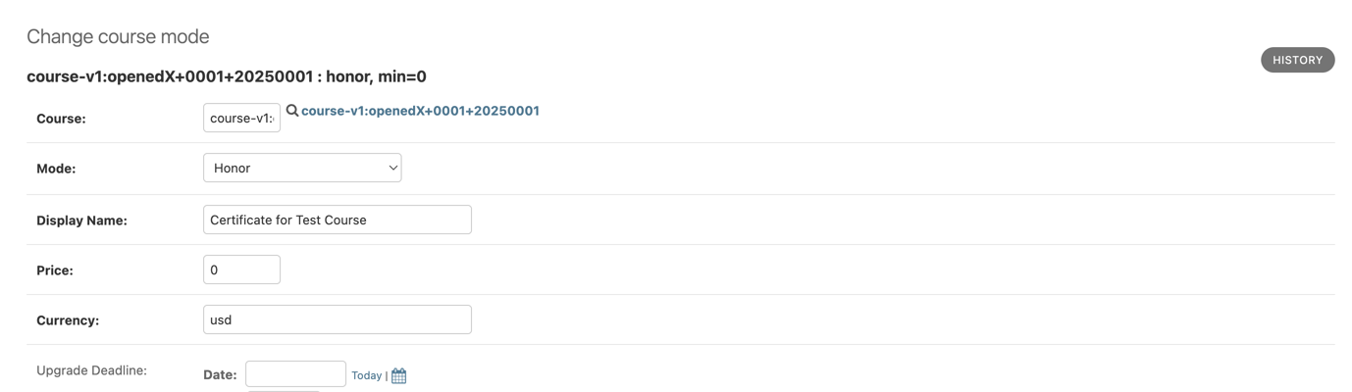Viewport: 1352px width, 392px height.
Task: Click the Today shortcut link
Action: [366, 375]
